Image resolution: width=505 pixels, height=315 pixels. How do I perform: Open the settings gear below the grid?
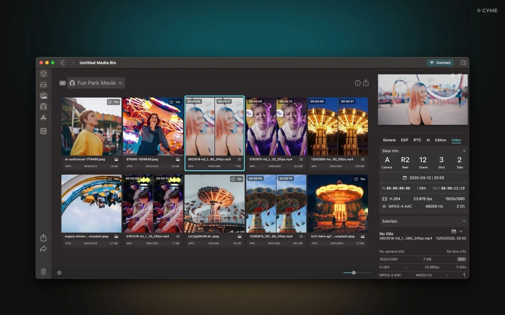[x=59, y=273]
